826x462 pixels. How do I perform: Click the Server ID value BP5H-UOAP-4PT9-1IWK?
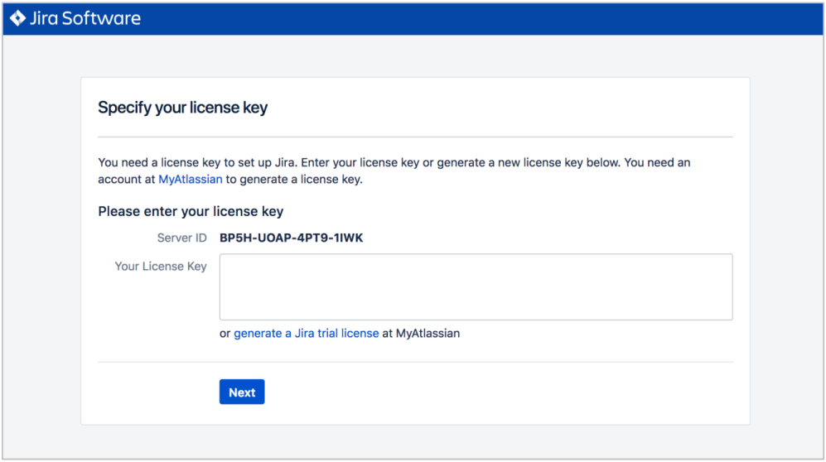pyautogui.click(x=292, y=238)
